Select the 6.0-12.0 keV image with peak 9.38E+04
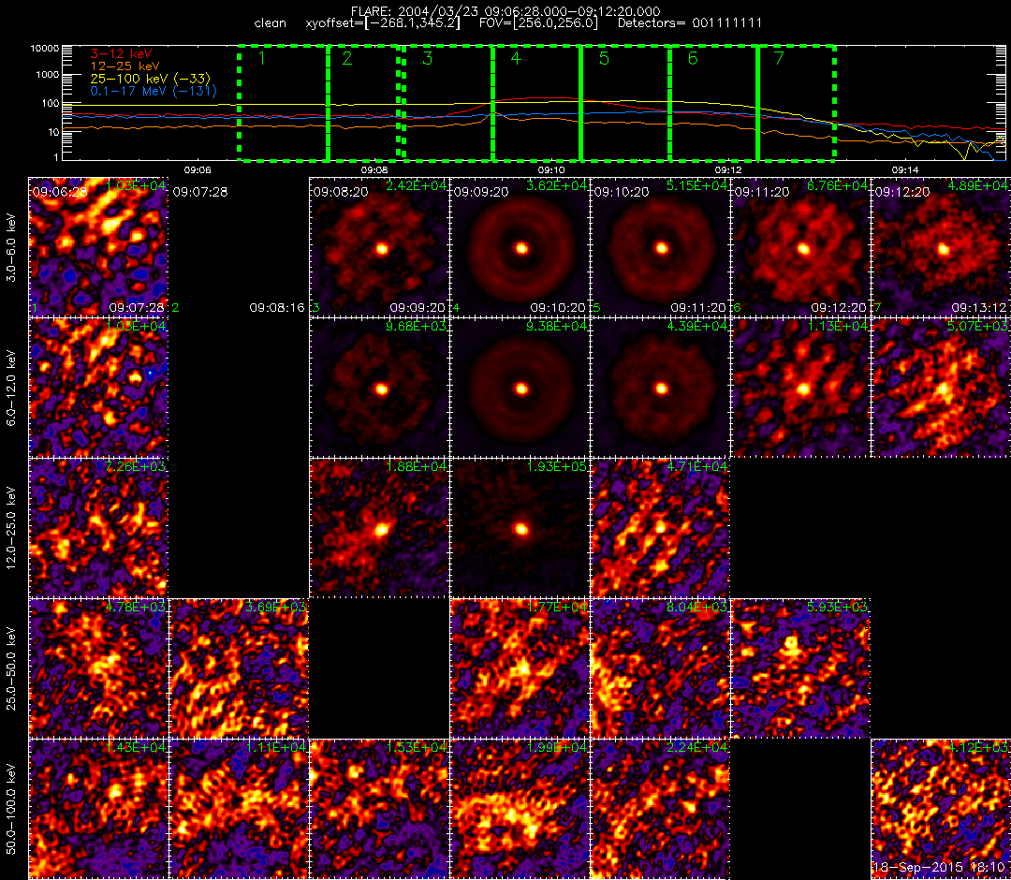1011x880 pixels. point(520,388)
